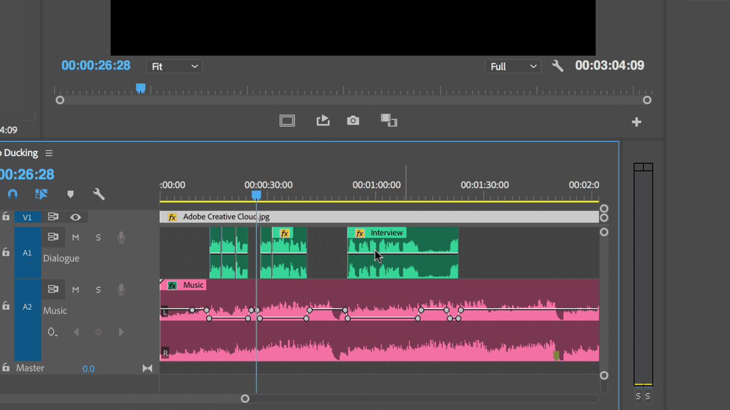Screen dimensions: 730x410
Task: Add a marker with the timeline marker icon
Action: 71,194
